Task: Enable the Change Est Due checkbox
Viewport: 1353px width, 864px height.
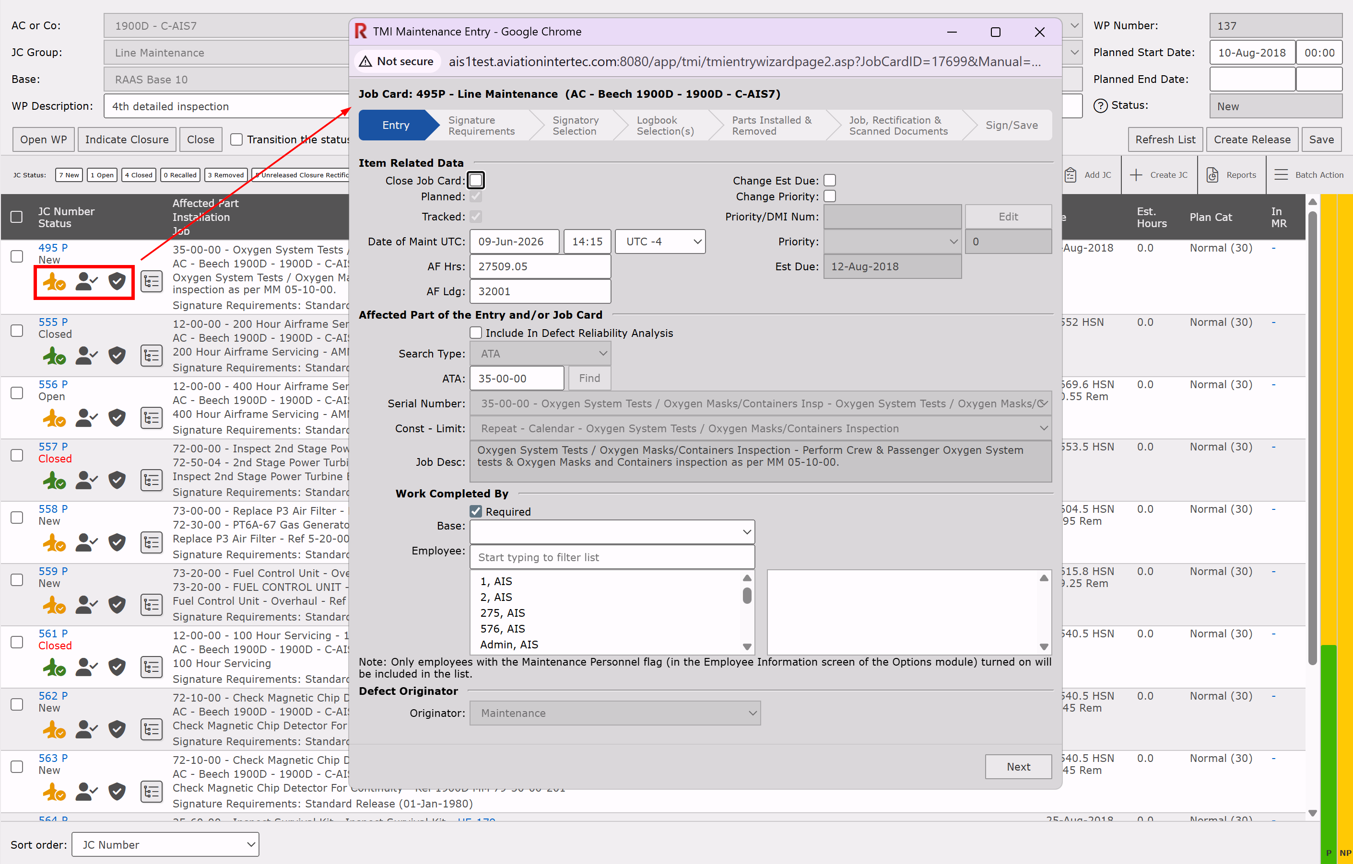Action: [x=829, y=181]
